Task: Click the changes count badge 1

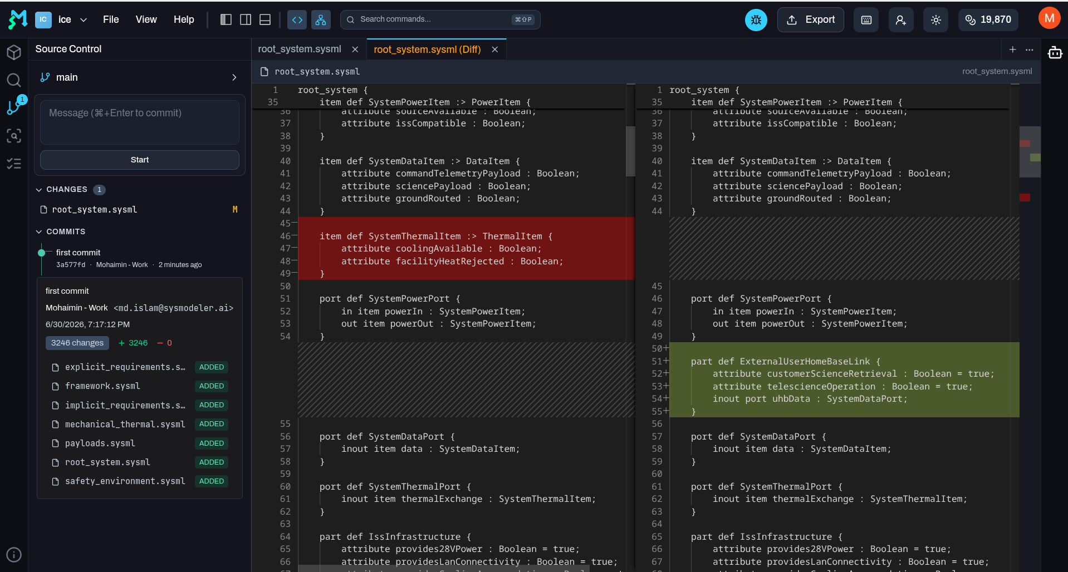Action: click(x=99, y=190)
